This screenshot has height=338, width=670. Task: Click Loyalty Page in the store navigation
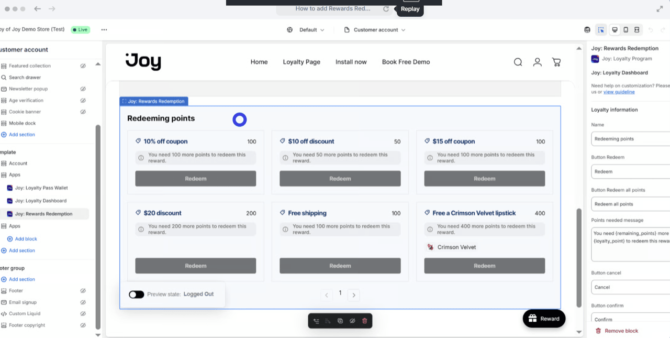301,62
